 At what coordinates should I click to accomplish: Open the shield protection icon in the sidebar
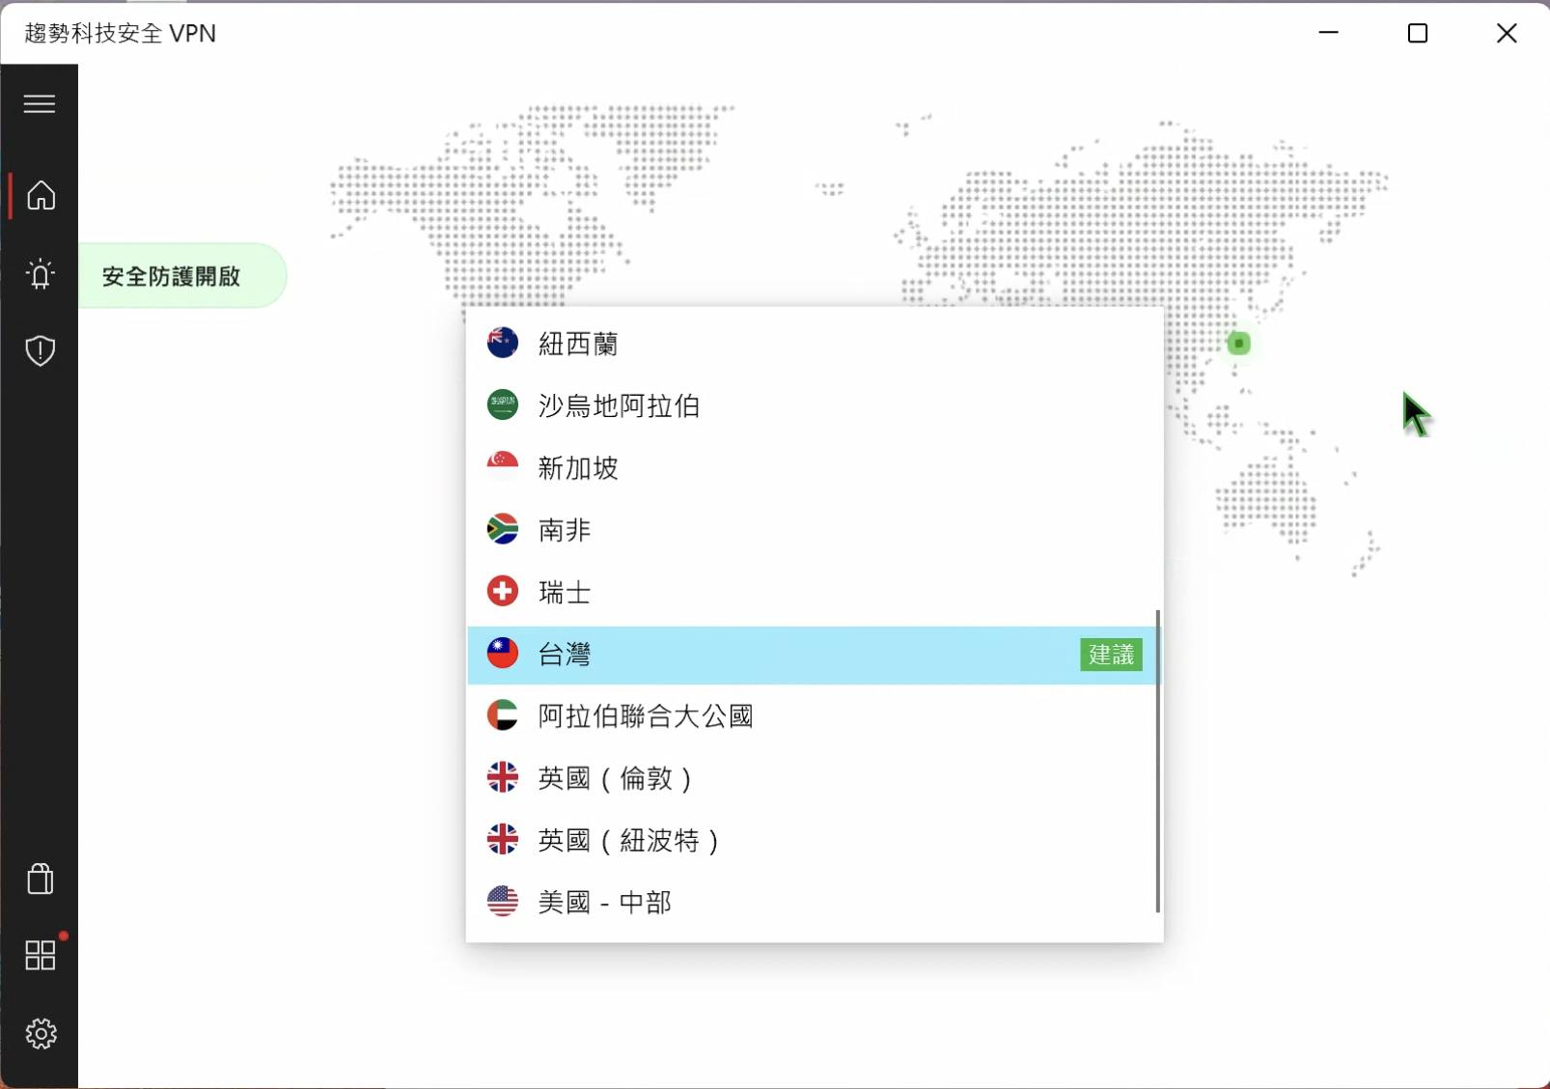(x=41, y=350)
